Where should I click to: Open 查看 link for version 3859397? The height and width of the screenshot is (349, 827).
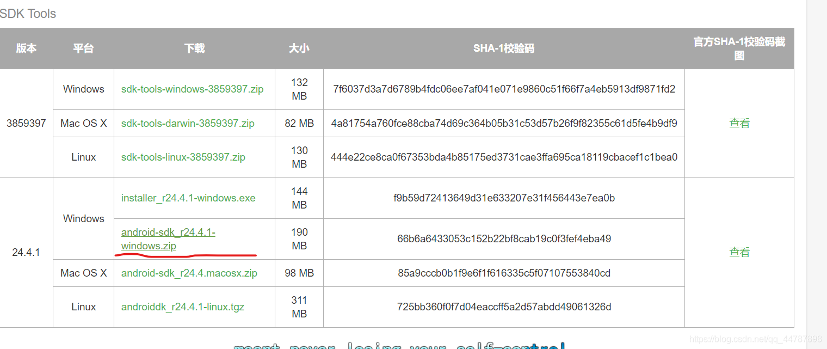739,123
